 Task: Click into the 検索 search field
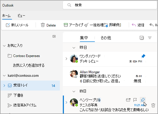pos(110,5)
